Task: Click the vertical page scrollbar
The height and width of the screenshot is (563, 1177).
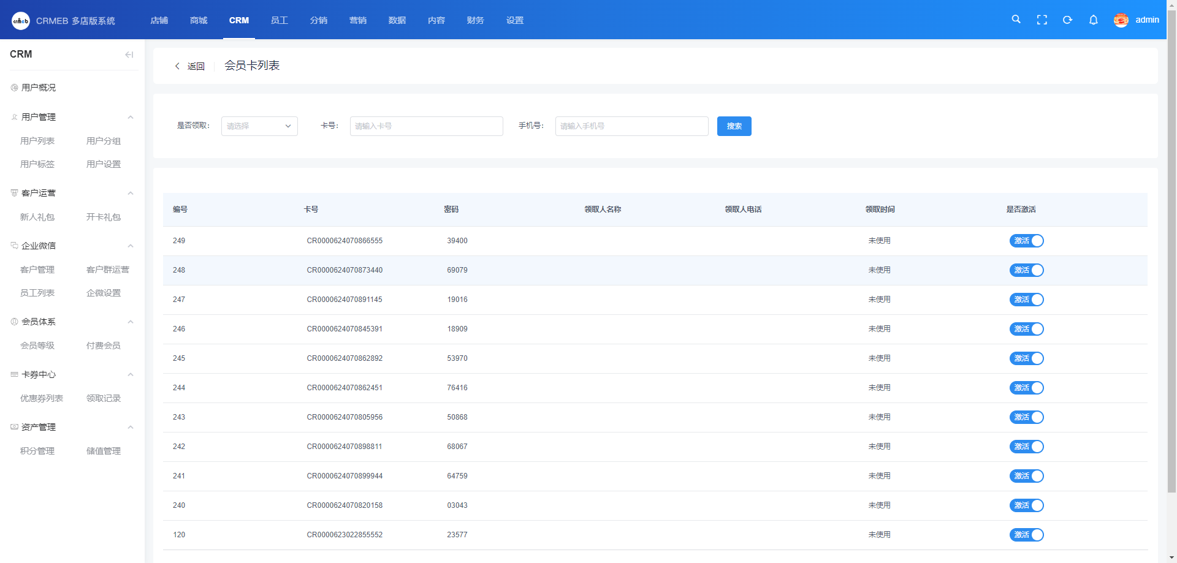Action: coord(1171,245)
